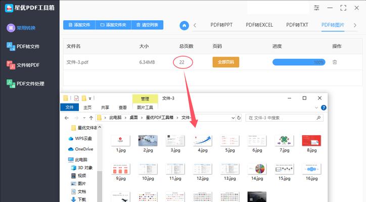Switch to PDF转EXCEL tab
366x202 pixels.
point(259,25)
